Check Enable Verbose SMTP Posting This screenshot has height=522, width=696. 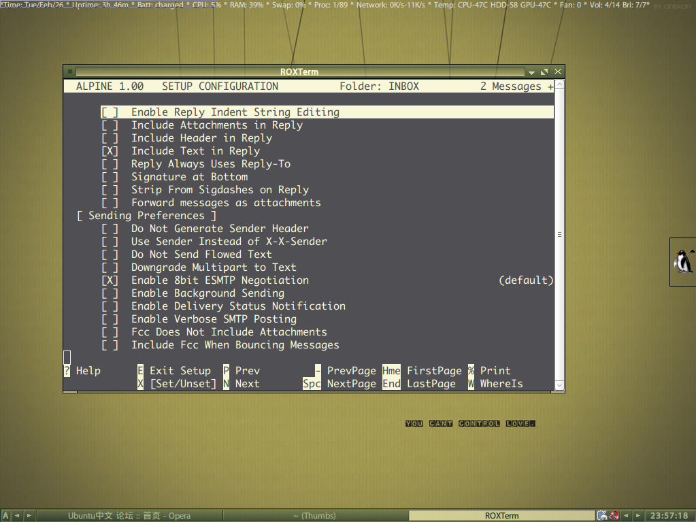click(110, 319)
